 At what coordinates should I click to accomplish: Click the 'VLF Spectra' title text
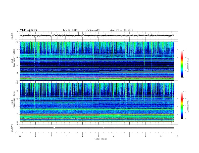click(x=28, y=30)
